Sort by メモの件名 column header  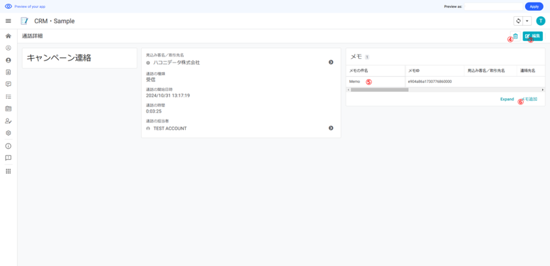pyautogui.click(x=358, y=71)
